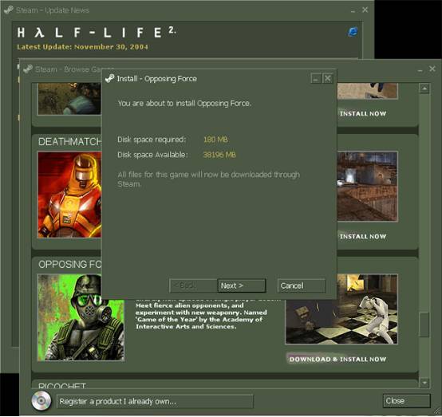Close the Install - Opposing Force dialog
The width and height of the screenshot is (442, 417).
[327, 78]
